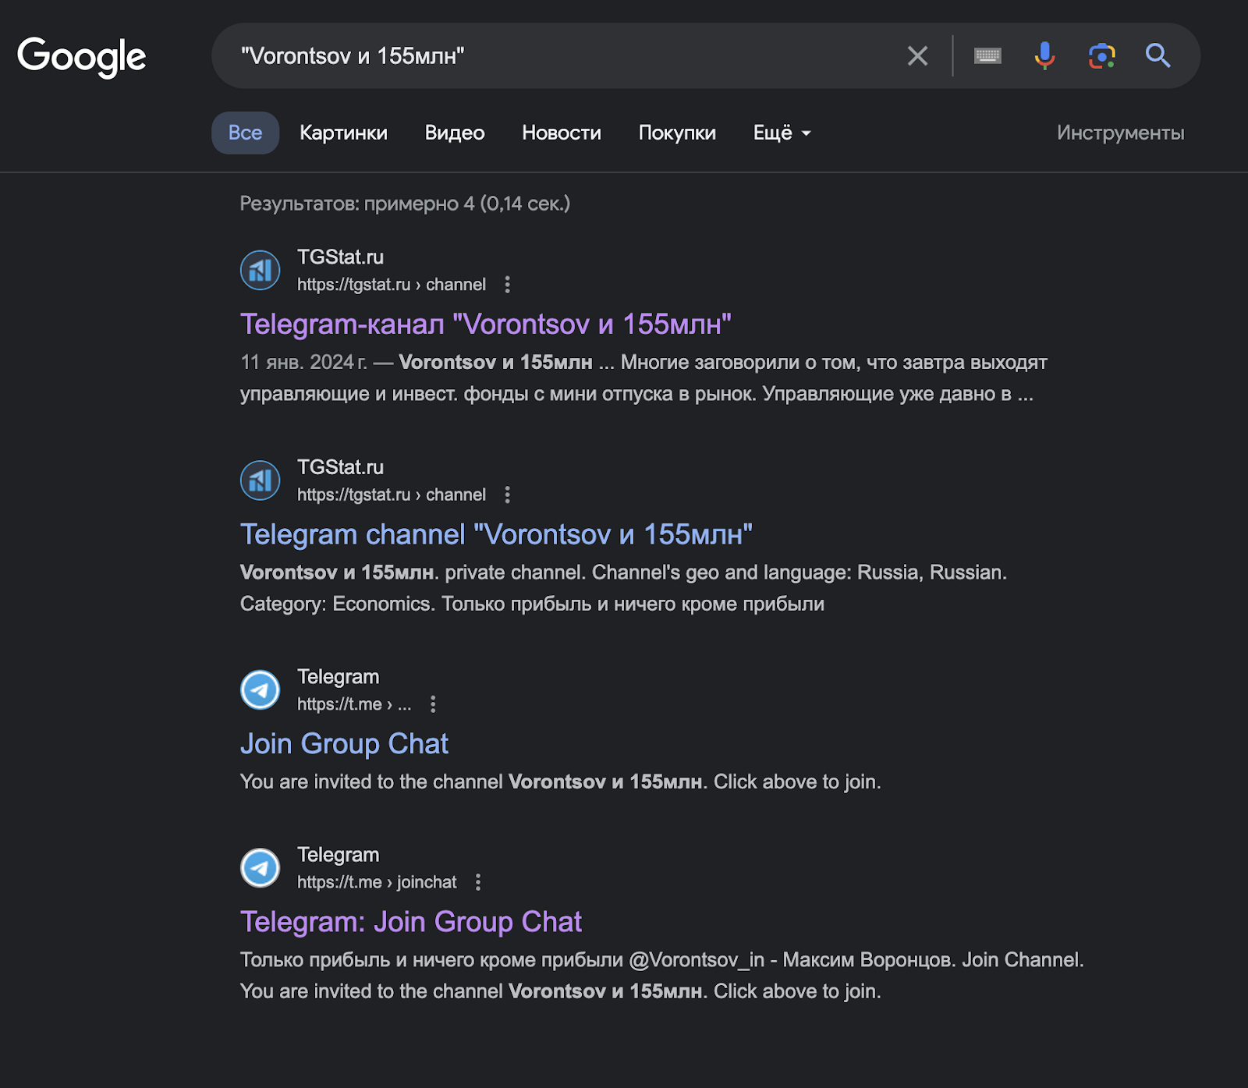This screenshot has height=1088, width=1248.
Task: Click TGStat.ru site name above Telegram channel result
Action: click(x=340, y=467)
